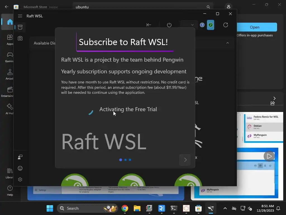Share the app from the Store page
286x215 pixels.
pos(273,103)
